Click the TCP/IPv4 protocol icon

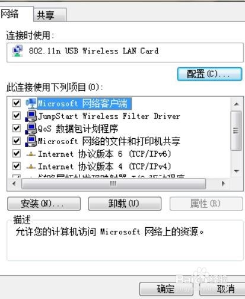31,167
